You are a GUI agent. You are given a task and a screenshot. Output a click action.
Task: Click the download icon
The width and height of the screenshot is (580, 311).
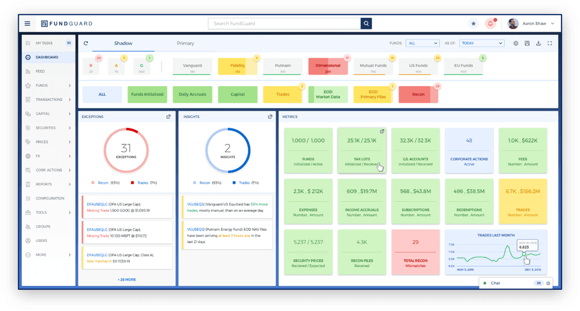point(539,43)
